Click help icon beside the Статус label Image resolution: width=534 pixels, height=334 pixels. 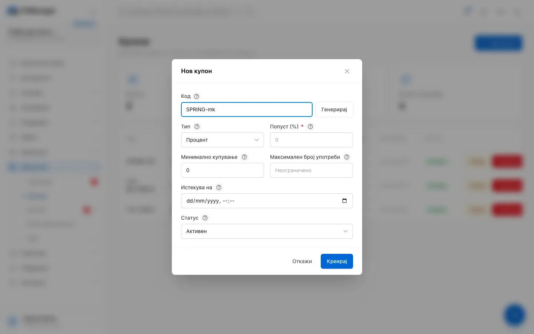coord(205,218)
